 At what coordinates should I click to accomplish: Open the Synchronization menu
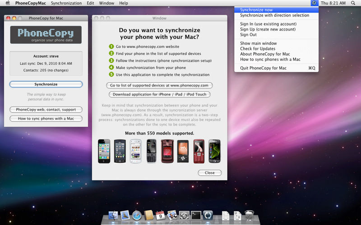[66, 3]
